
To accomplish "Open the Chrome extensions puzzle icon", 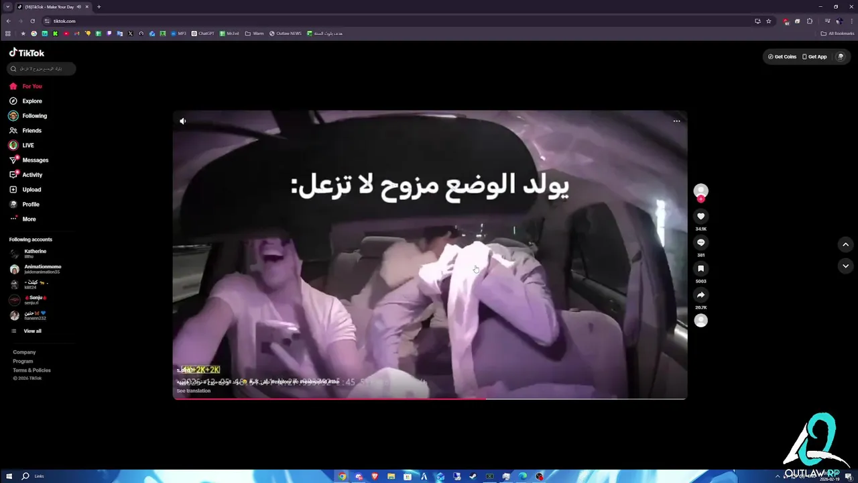I will [809, 21].
